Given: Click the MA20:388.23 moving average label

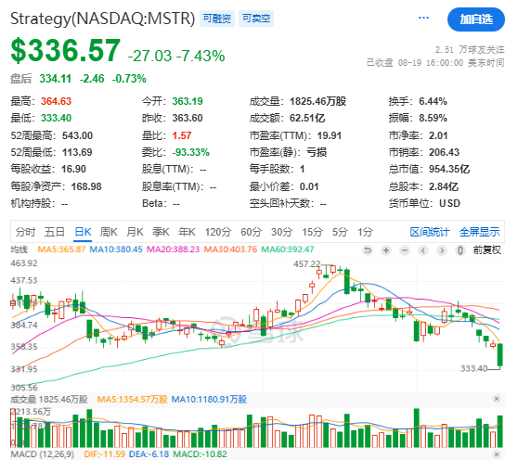Looking at the screenshot, I should (x=173, y=249).
